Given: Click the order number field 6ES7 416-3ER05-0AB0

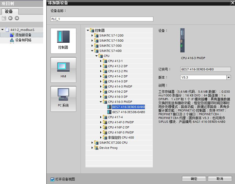Looking at the screenshot, I should click(205, 69).
